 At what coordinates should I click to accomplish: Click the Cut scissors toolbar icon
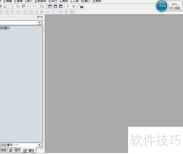[x=13, y=6]
